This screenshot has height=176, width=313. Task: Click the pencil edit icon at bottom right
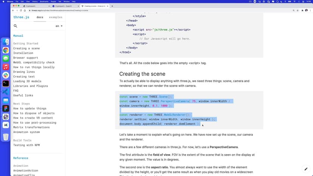pos(306,169)
